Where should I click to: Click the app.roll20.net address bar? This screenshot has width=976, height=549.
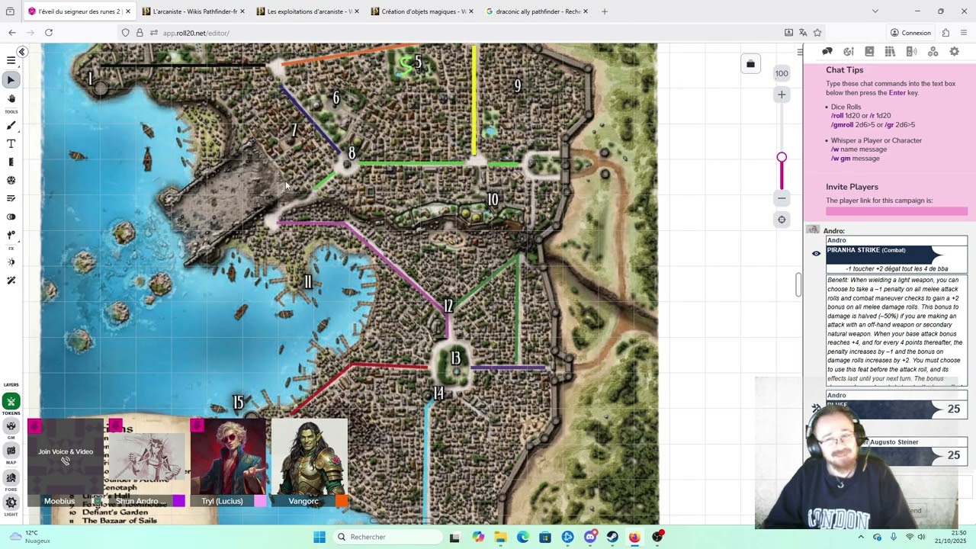point(457,33)
